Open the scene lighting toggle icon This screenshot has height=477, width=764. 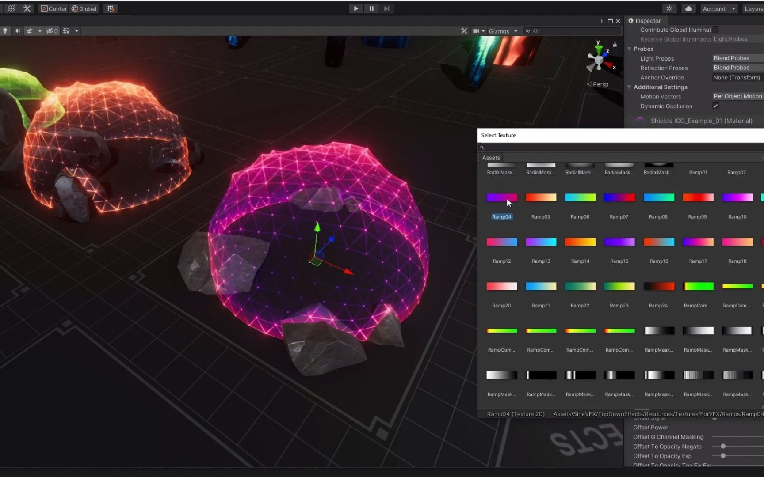[x=5, y=31]
